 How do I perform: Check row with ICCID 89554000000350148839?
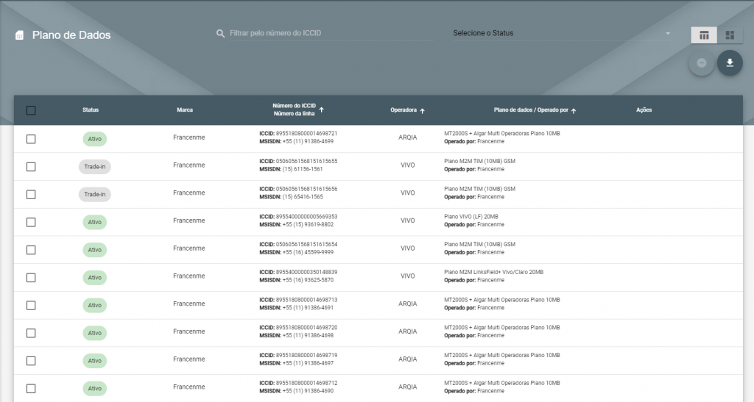[x=31, y=278]
